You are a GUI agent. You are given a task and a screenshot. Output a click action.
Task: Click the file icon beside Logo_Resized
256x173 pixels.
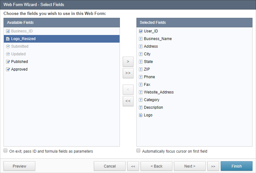pos(8,39)
